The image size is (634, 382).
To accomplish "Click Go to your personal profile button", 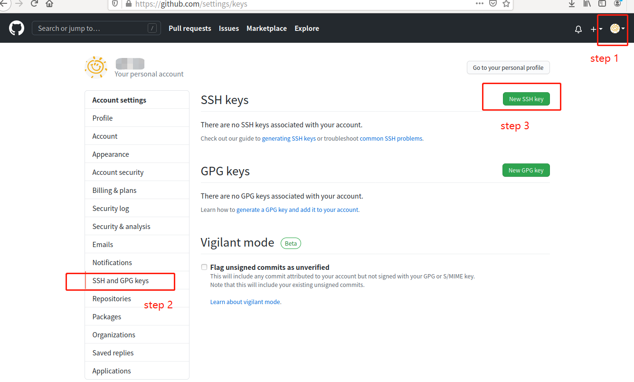I will click(508, 68).
